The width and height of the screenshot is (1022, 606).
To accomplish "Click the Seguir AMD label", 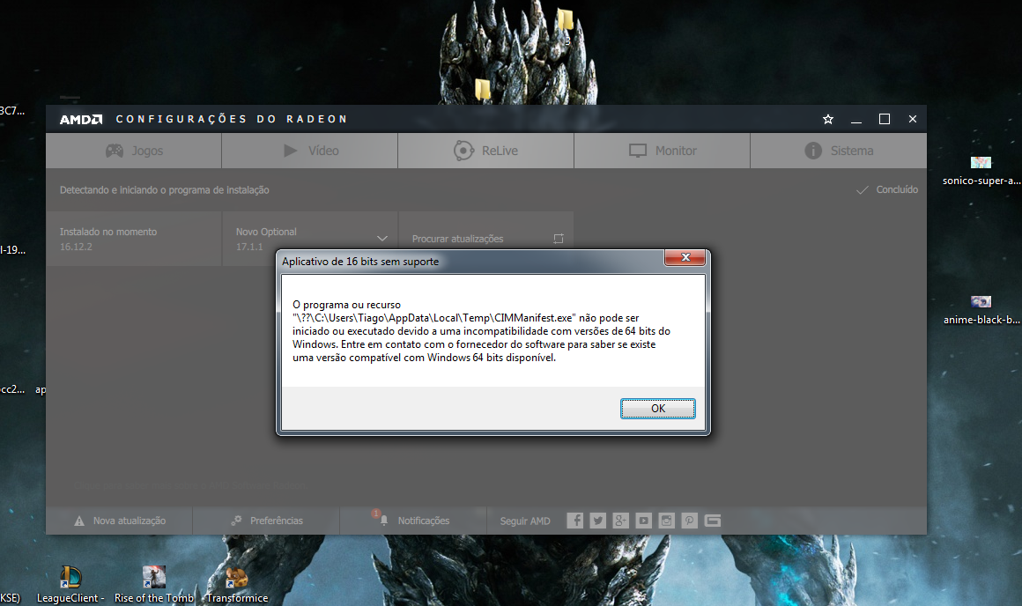I will tap(525, 521).
